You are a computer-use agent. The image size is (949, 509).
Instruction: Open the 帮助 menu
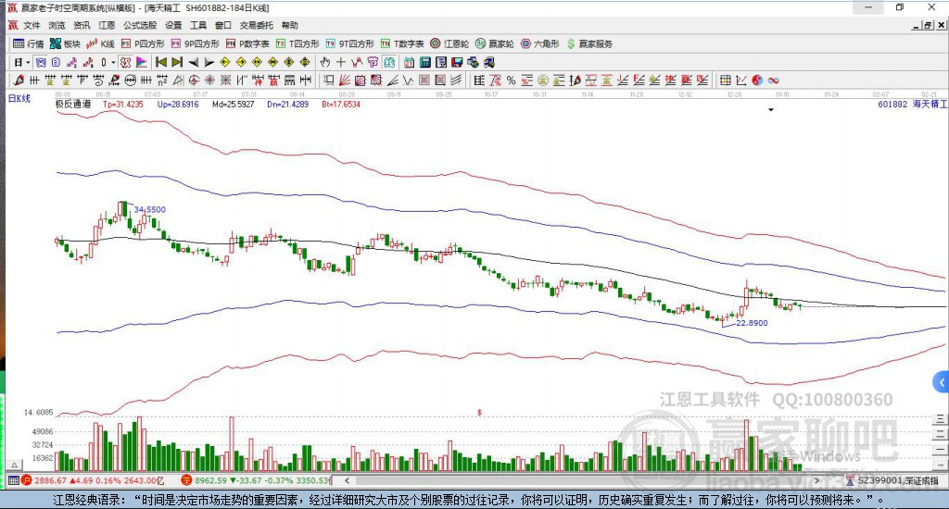coord(289,25)
